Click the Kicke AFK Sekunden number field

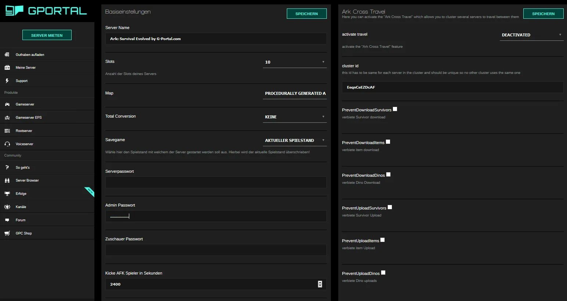216,284
